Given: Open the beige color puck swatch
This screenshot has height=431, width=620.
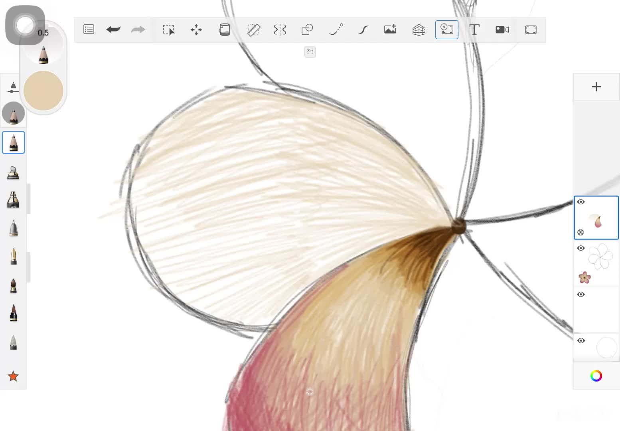Looking at the screenshot, I should (x=43, y=91).
